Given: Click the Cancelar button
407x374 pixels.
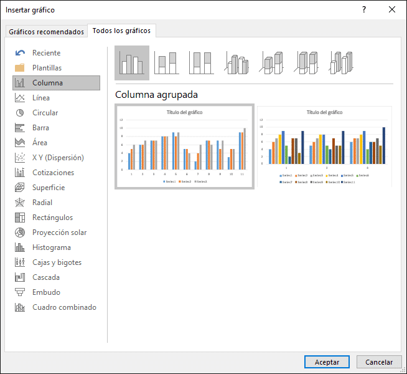Looking at the screenshot, I should tap(379, 362).
